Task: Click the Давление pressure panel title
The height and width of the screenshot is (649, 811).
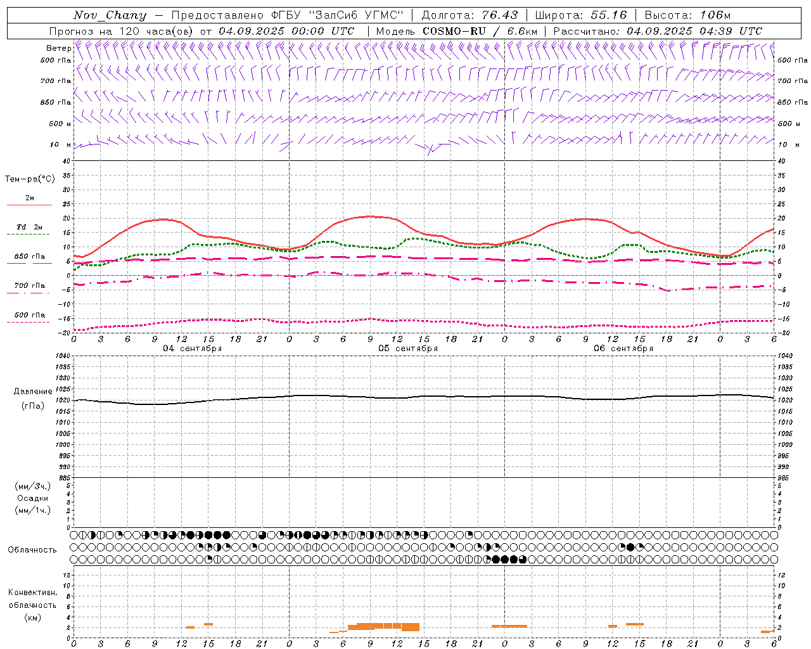Action: (33, 392)
